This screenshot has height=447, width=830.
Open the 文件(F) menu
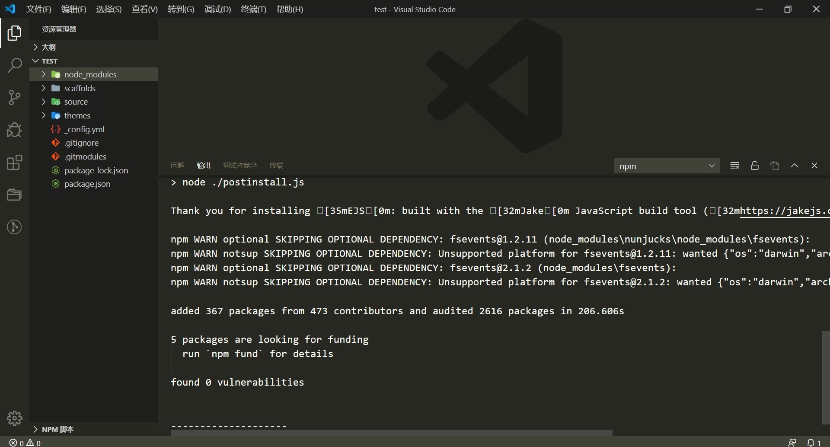[39, 9]
